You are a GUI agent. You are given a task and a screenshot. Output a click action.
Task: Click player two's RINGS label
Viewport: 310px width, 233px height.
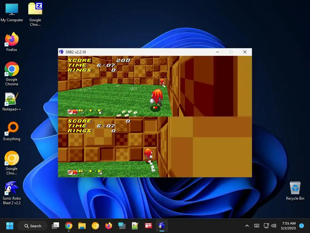tap(80, 130)
